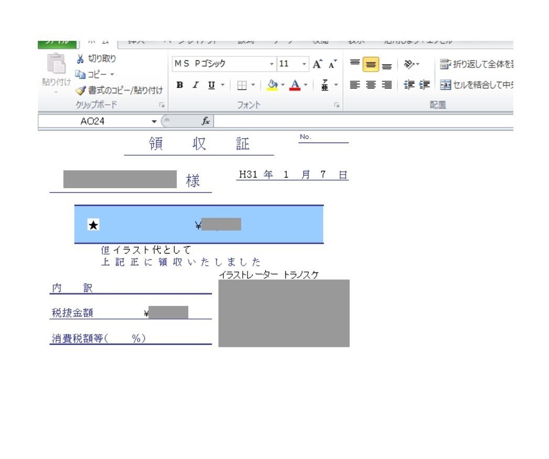The width and height of the screenshot is (549, 459).
Task: Select the 税抜金額 label
Action: (x=72, y=313)
